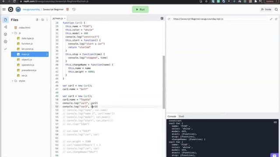Click Javascript Beginner project name

[x=53, y=10]
